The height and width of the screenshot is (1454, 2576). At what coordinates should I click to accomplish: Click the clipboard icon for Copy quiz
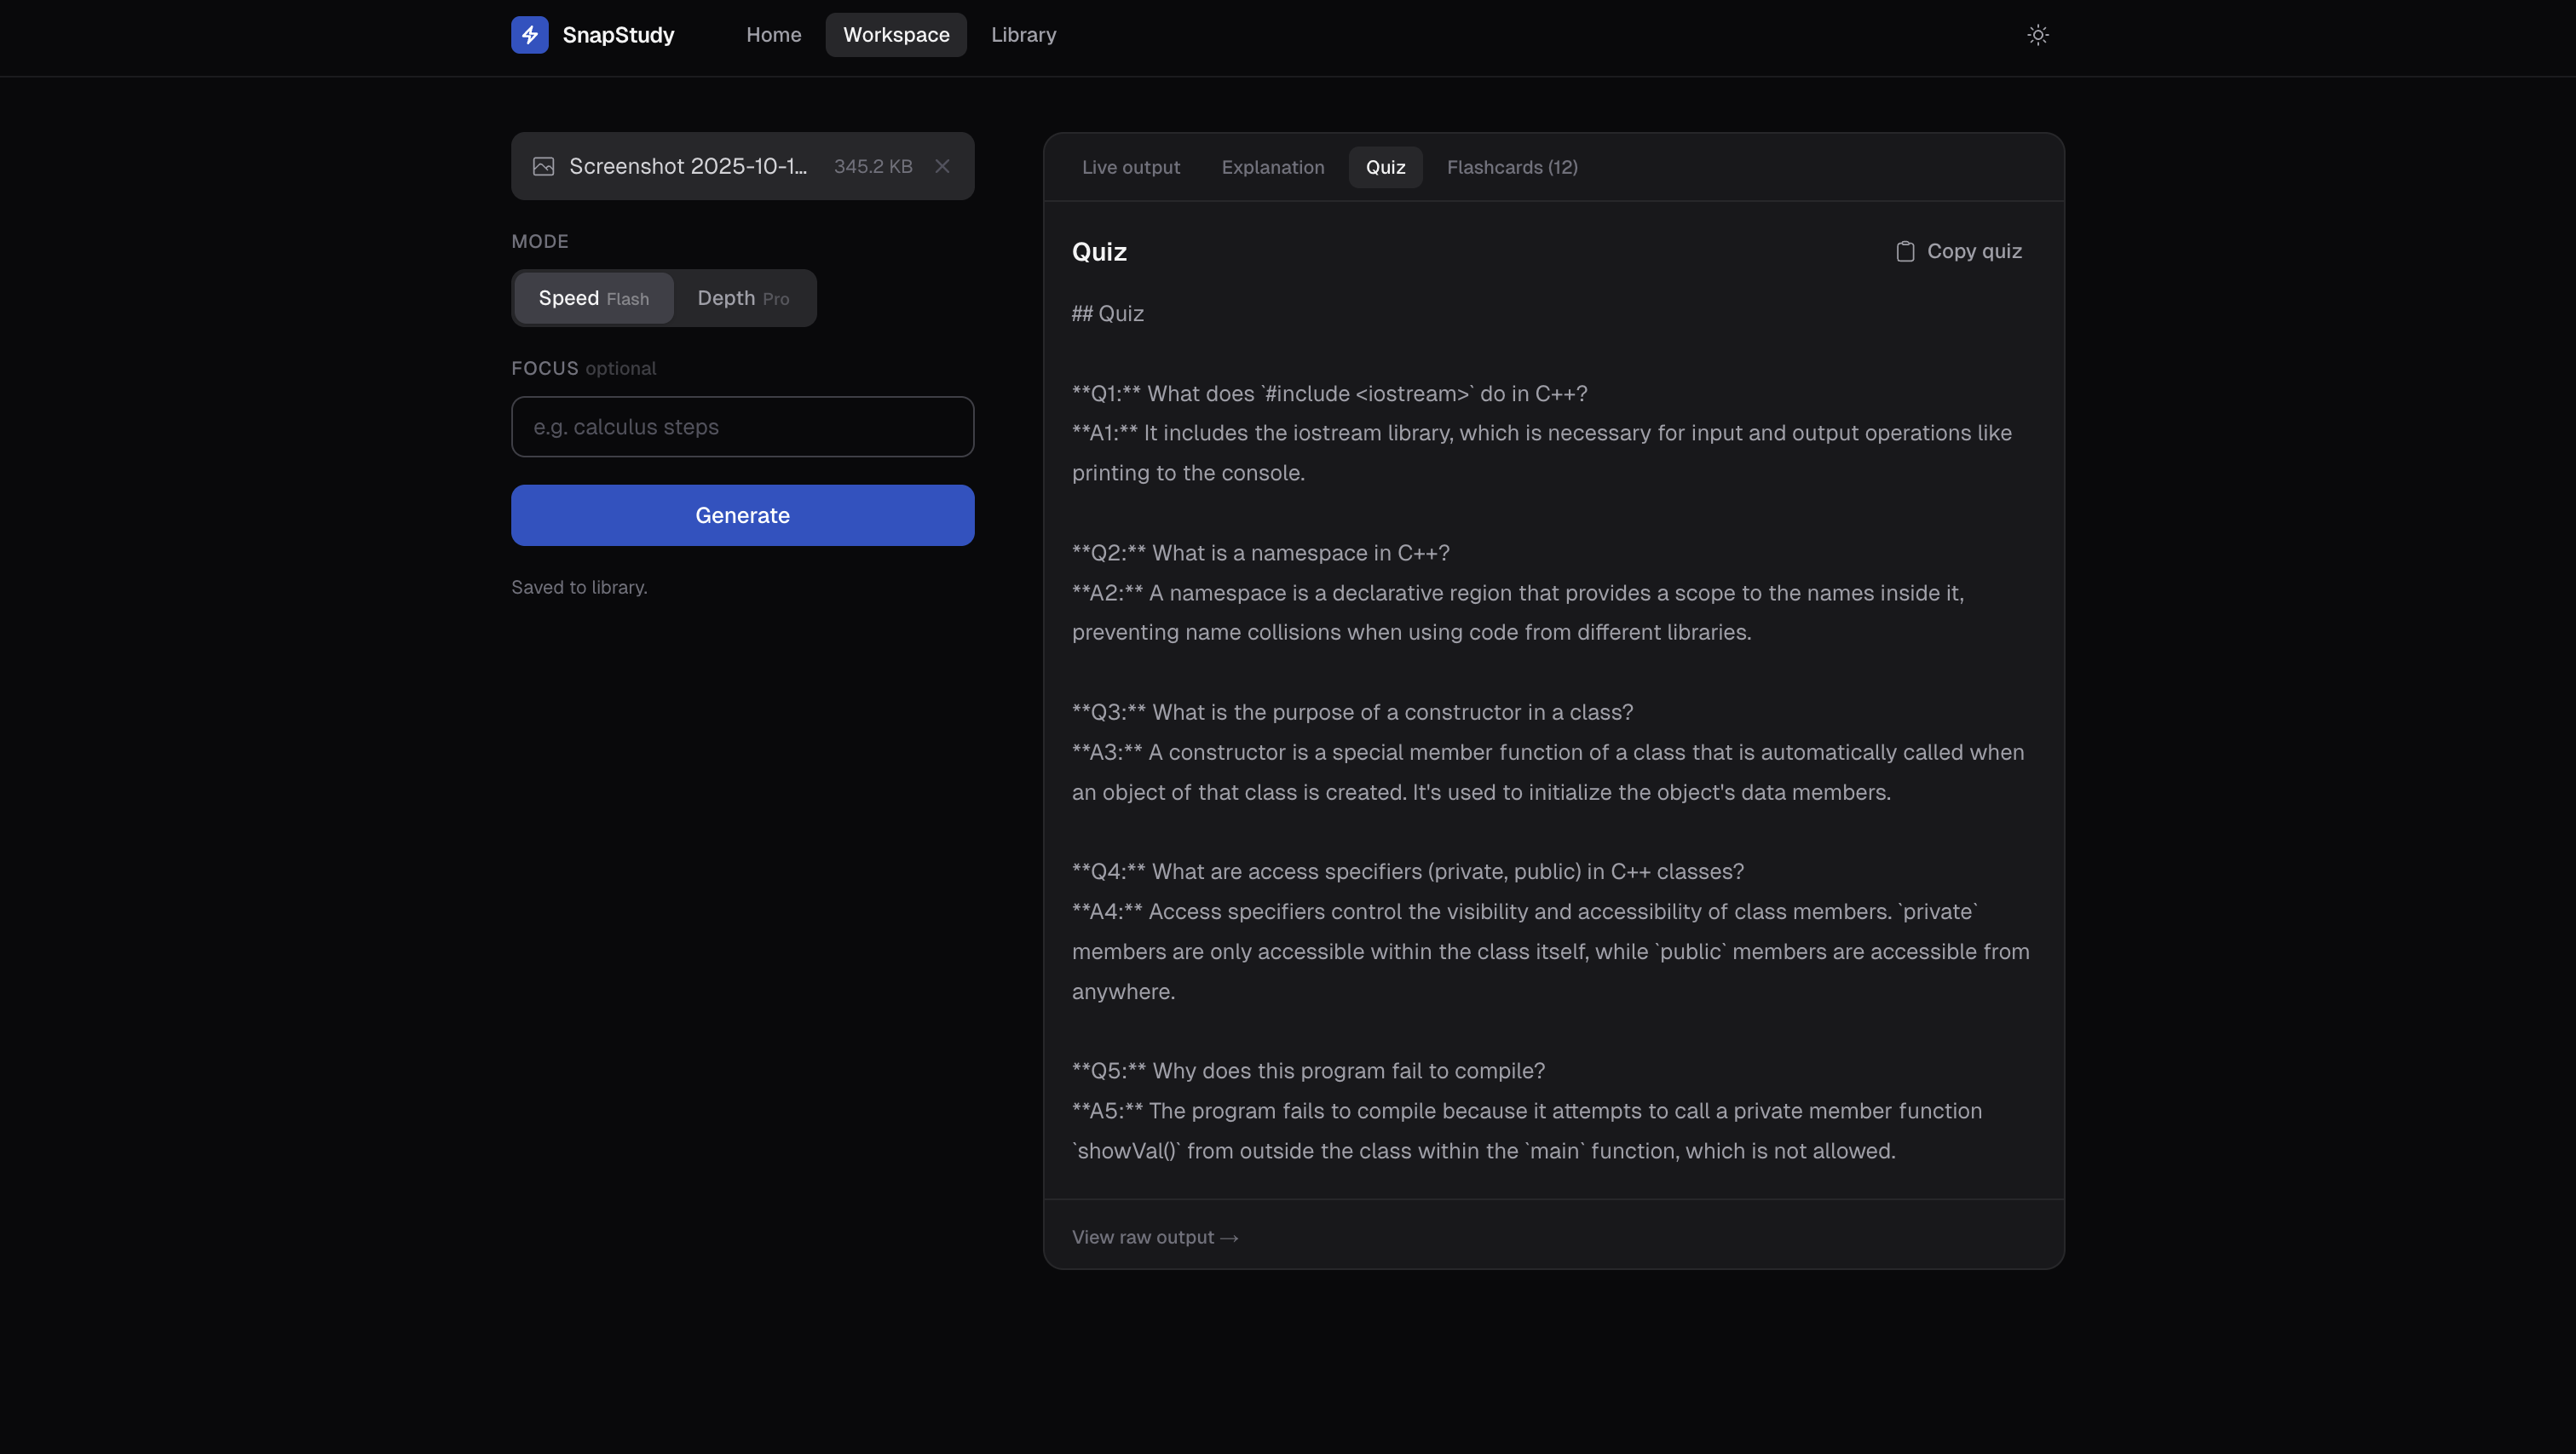tap(1905, 252)
